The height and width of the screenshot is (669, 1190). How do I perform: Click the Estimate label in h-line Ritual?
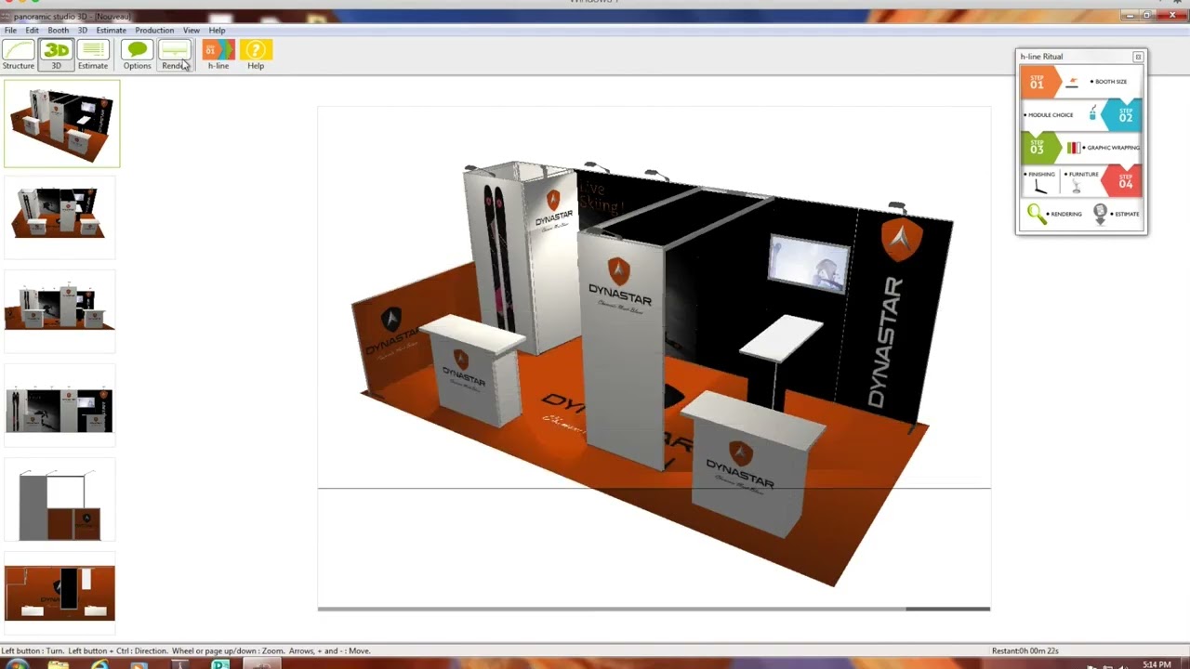[x=1127, y=214]
